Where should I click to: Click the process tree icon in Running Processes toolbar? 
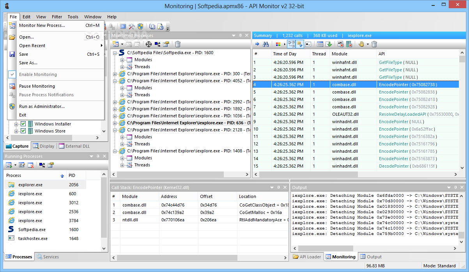[x=42, y=165]
